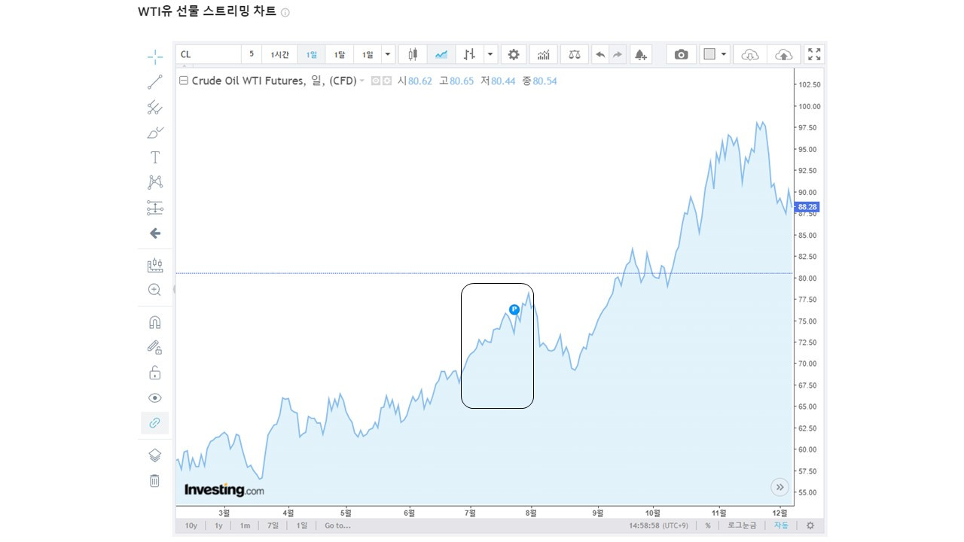The image size is (964, 542).
Task: Select the position forecast tool
Action: [x=154, y=208]
